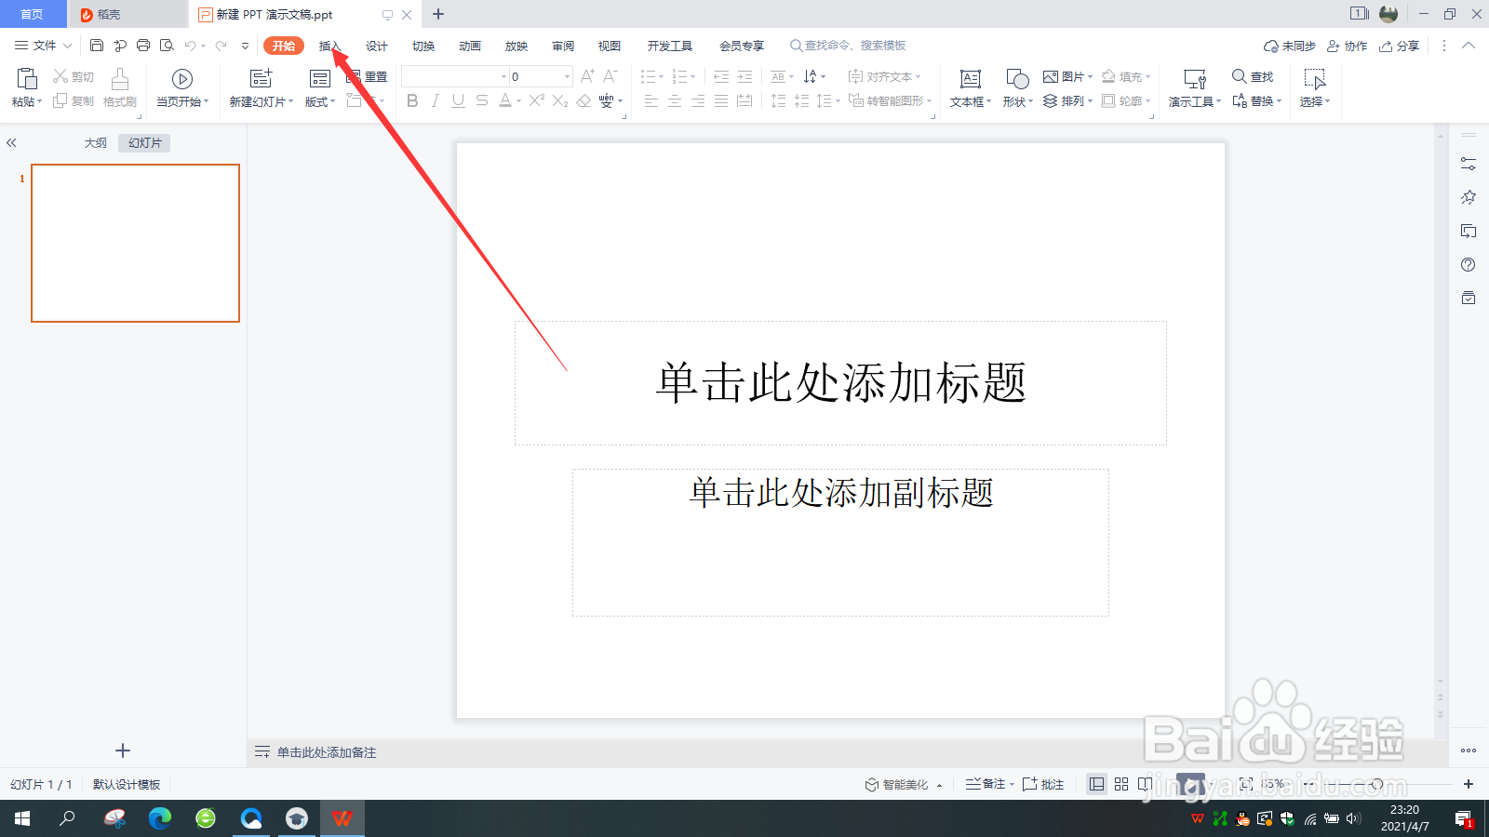
Task: Switch to the 插入 ribbon tab
Action: [330, 45]
